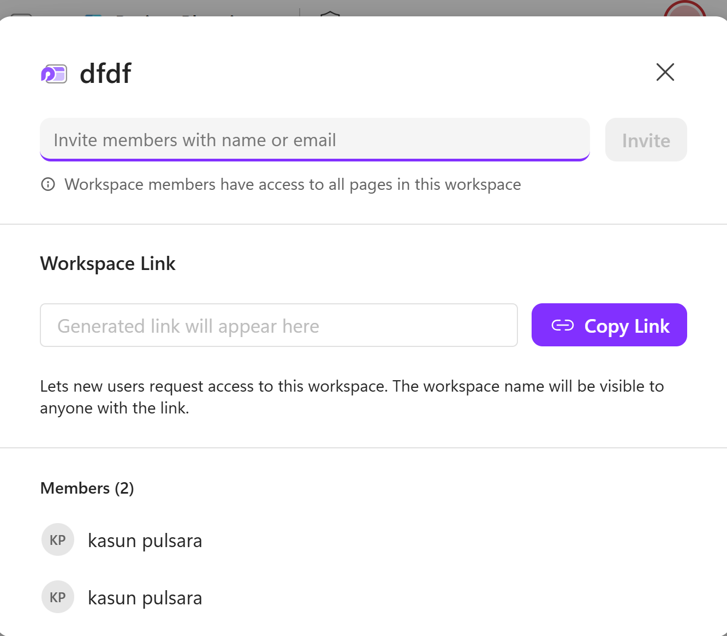
Task: Click the invite members email input field
Action: (x=314, y=140)
